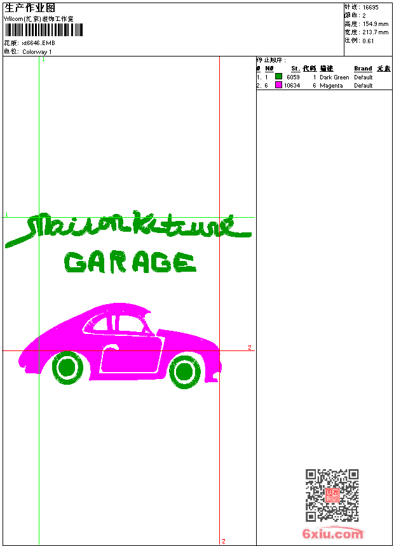
Task: Click the width value 213.7 mm
Action: (375, 32)
